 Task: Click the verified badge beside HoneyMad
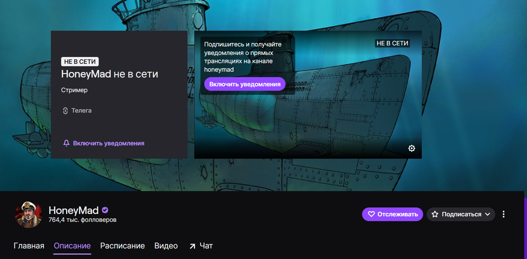coord(105,210)
